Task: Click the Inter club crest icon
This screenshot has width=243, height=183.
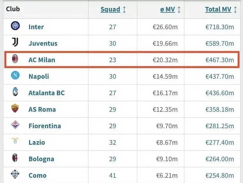Action: pos(15,26)
